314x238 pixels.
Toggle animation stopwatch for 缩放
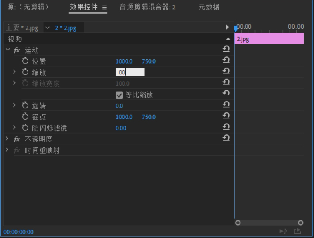pos(25,72)
